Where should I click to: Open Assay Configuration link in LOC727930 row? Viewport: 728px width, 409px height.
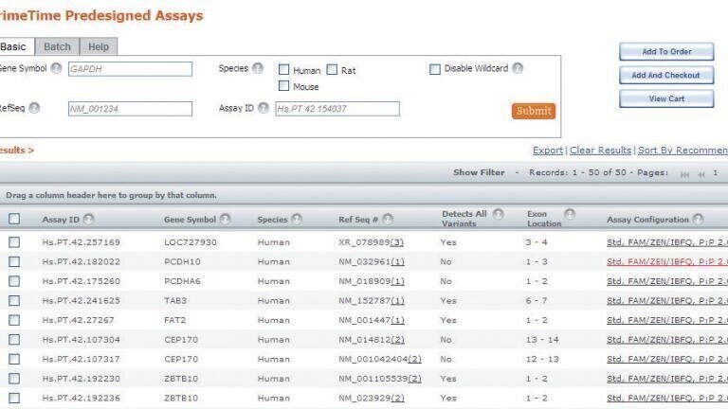(667, 242)
